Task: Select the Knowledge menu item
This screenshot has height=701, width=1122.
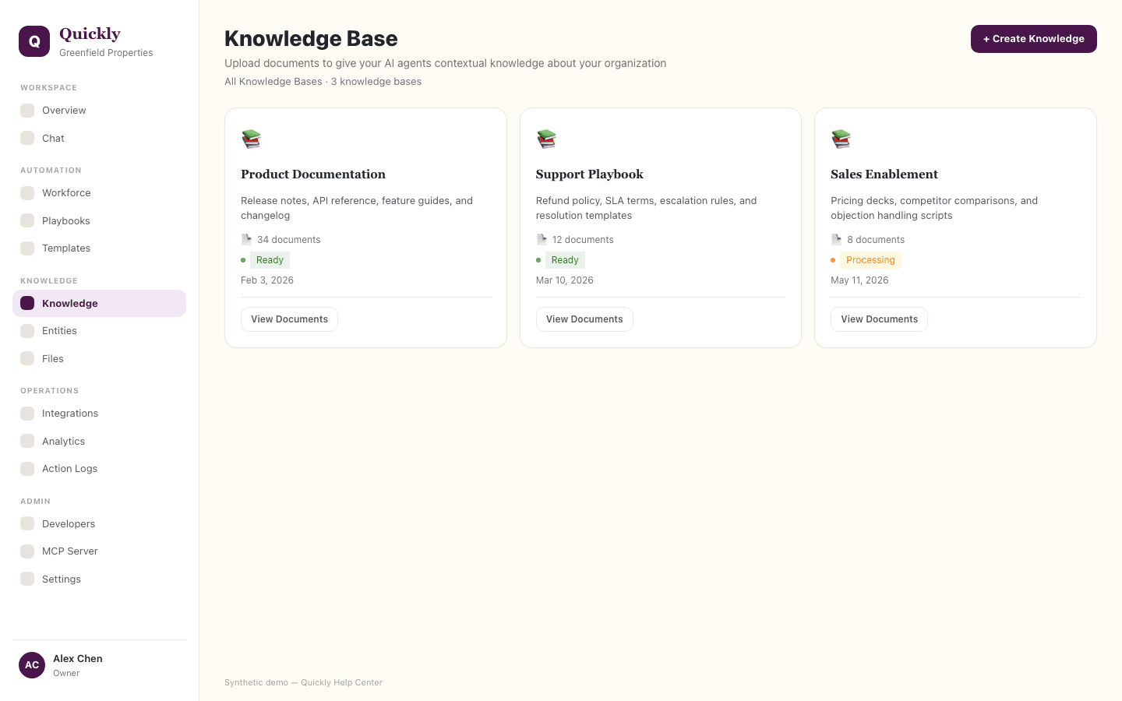Action: pos(99,303)
